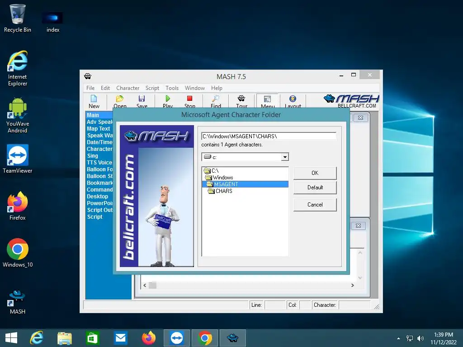Viewport: 463px width, 347px height.
Task: Click the horizontal scrollbar right arrow
Action: pyautogui.click(x=352, y=286)
